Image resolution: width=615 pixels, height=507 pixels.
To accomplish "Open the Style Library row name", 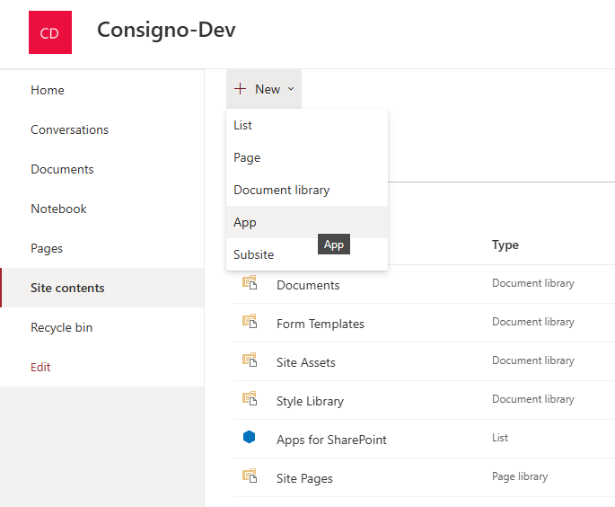I will click(x=310, y=401).
